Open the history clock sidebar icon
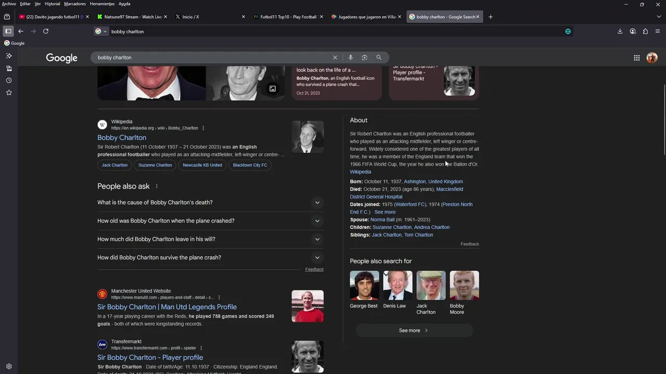666x374 pixels. (9, 81)
